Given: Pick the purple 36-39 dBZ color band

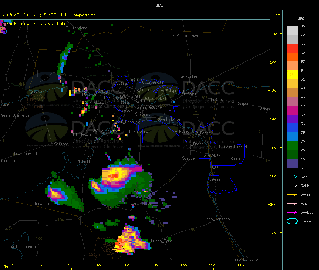Looking at the screenshot, I should tap(292, 119).
